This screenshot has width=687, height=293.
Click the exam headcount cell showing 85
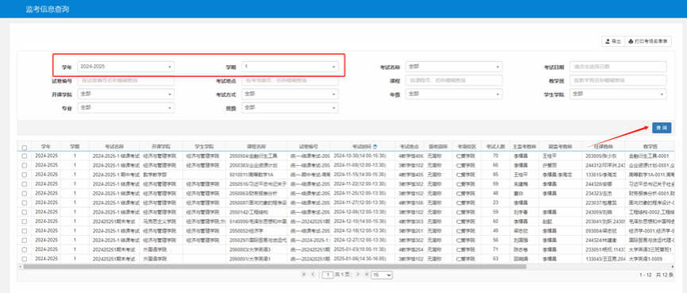(x=495, y=175)
